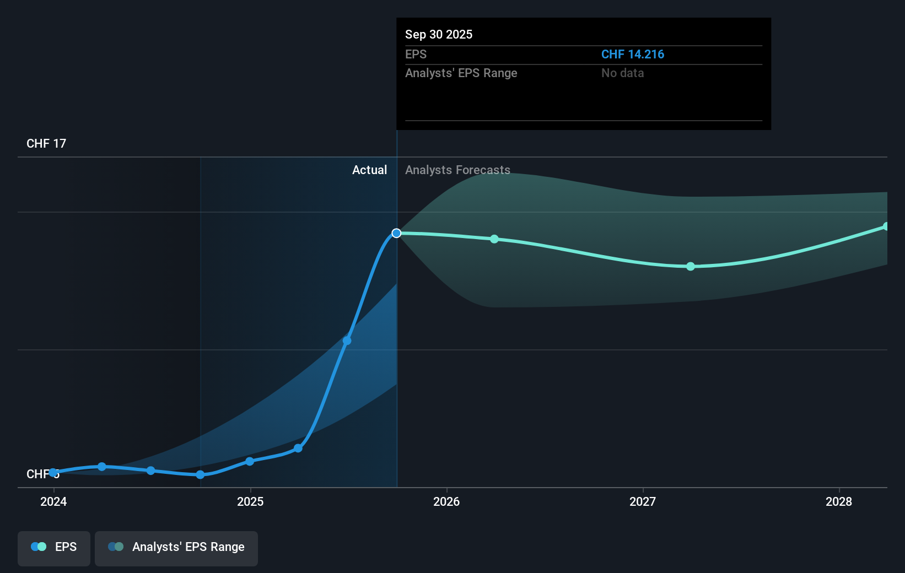905x573 pixels.
Task: Click the Actual section label
Action: tap(369, 170)
